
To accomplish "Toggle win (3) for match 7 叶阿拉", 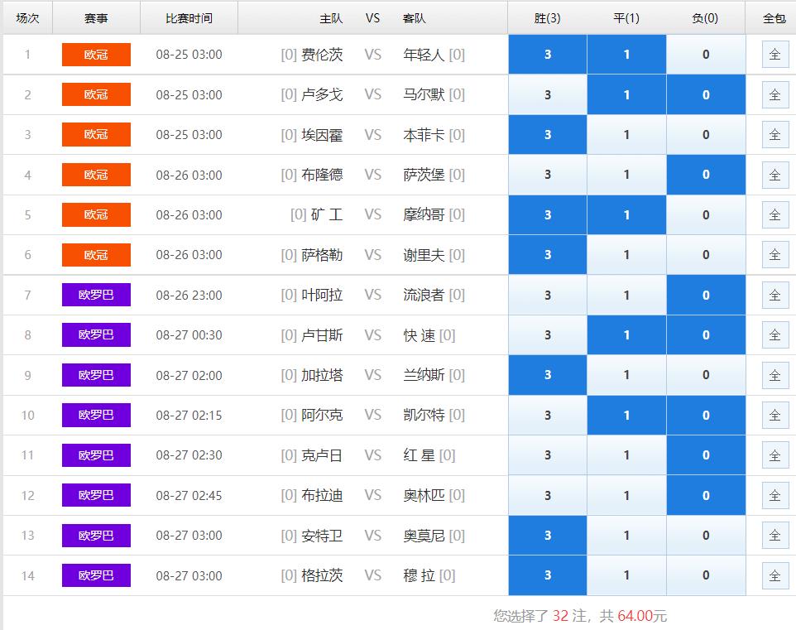I will tap(547, 296).
